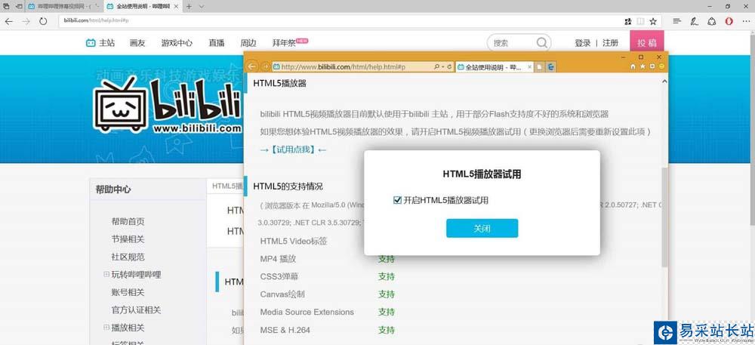
Task: Open IE favorites star icon
Action: (x=643, y=66)
